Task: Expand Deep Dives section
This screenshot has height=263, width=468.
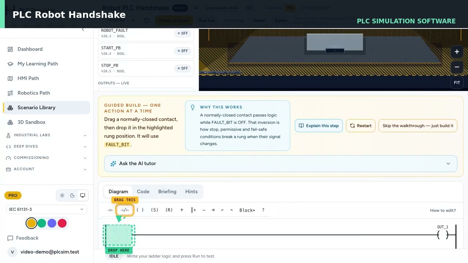Action: pyautogui.click(x=46, y=146)
